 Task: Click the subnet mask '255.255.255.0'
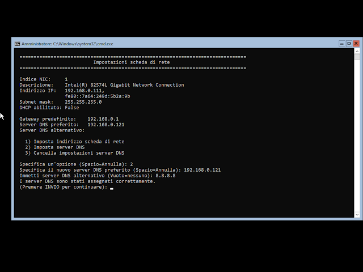click(x=83, y=102)
